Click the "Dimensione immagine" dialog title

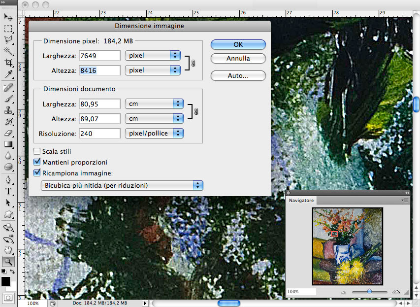[x=150, y=26]
